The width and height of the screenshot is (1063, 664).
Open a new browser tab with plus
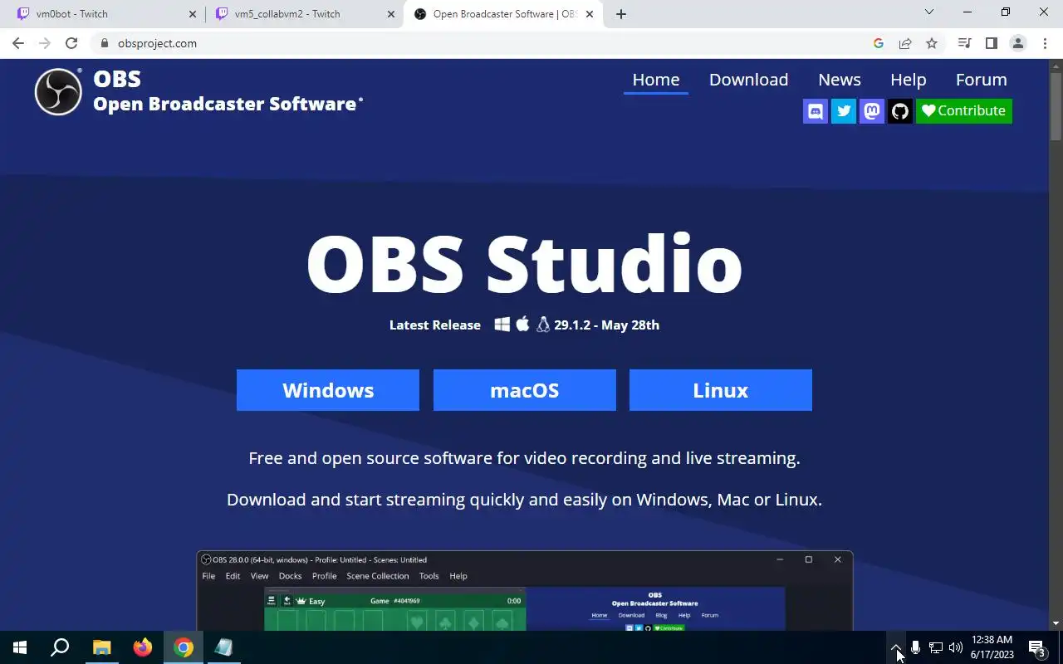coord(621,14)
